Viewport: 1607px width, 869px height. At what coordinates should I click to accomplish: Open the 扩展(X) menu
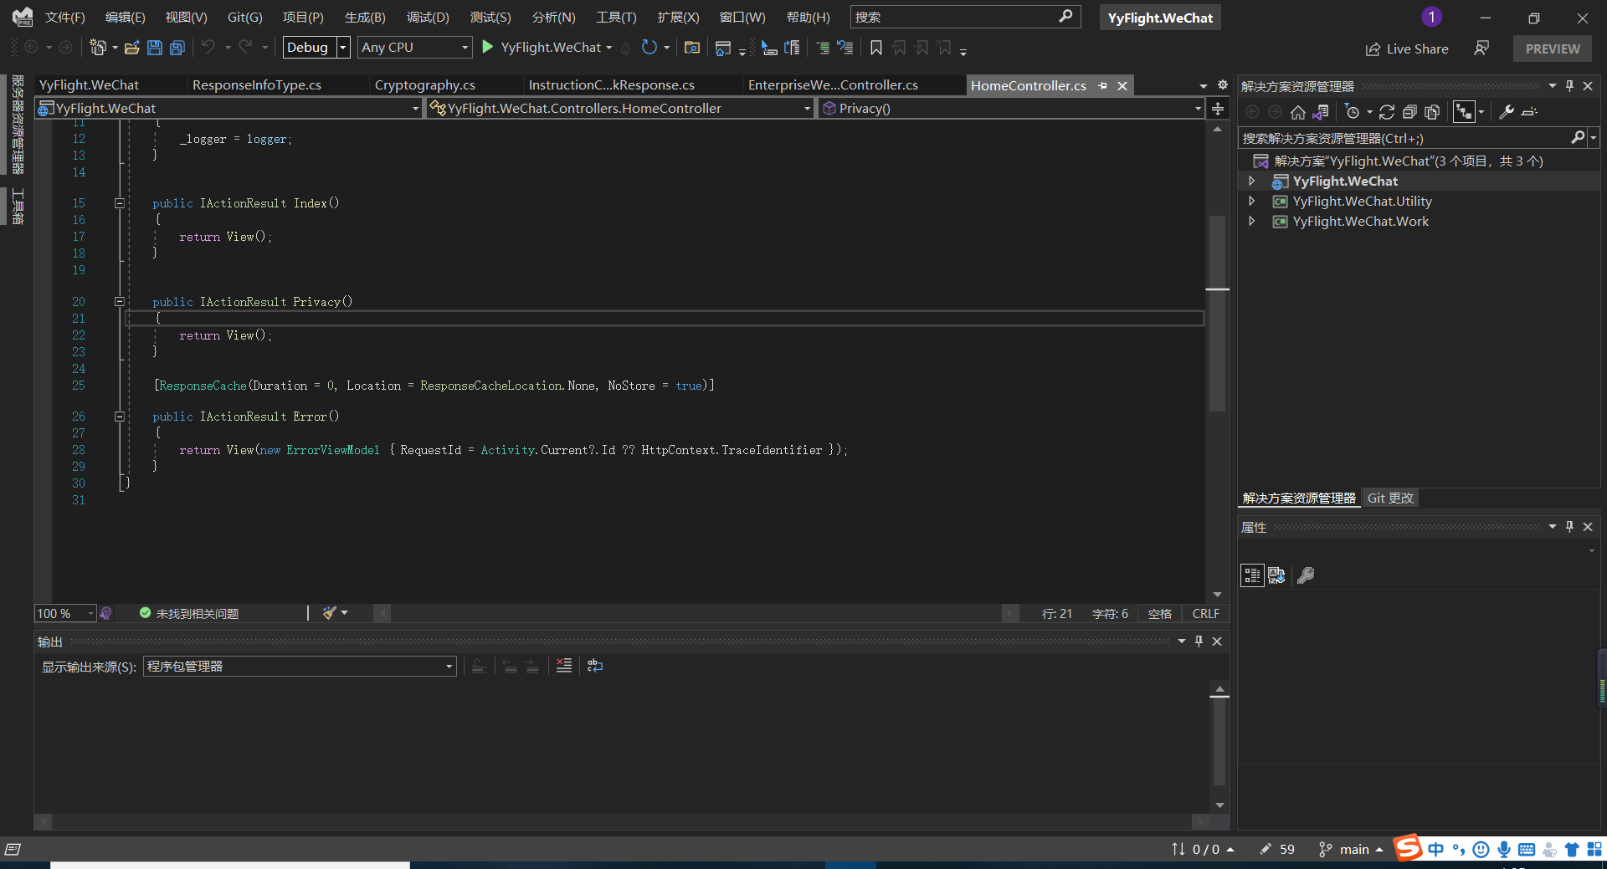coord(678,17)
